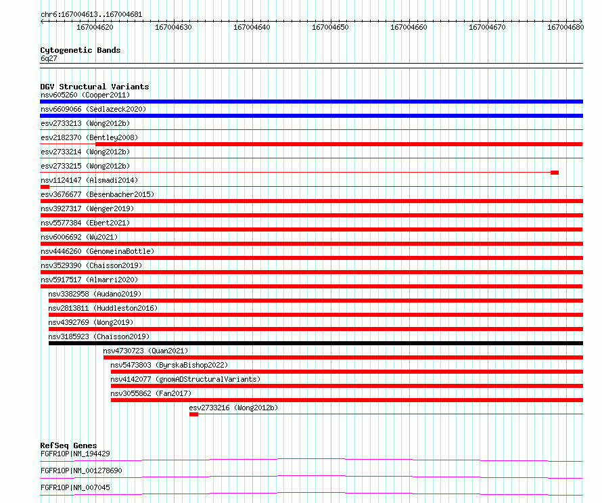Image resolution: width=602 pixels, height=503 pixels.
Task: Select nsv3529390 (Chaisson2019) label
Action: coord(91,265)
